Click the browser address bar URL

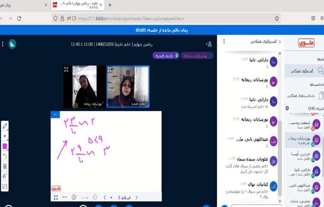click(x=131, y=19)
